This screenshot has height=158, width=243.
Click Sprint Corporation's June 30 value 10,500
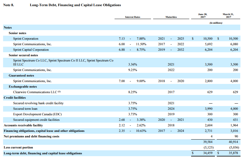tap(208, 38)
